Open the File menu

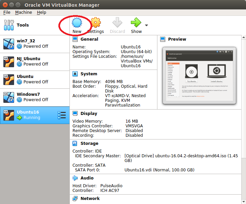click(x=7, y=12)
